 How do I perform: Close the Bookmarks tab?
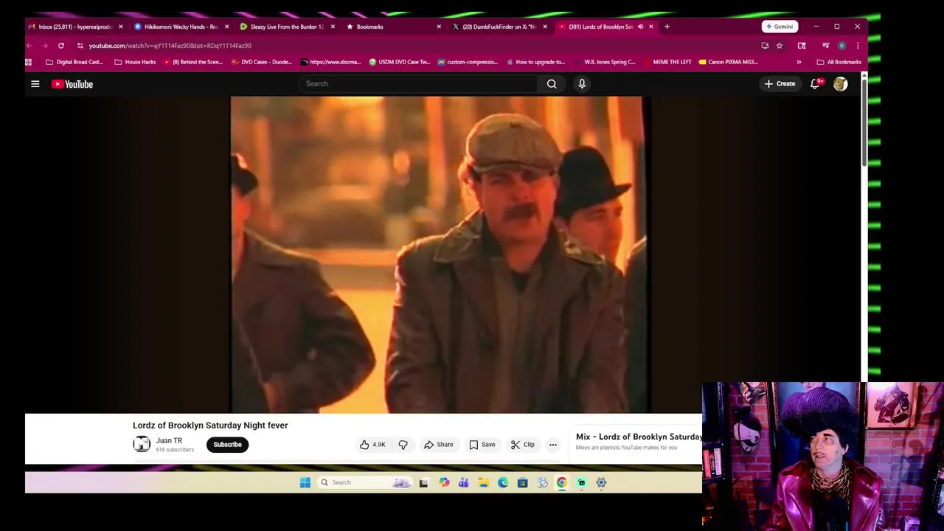coord(439,27)
